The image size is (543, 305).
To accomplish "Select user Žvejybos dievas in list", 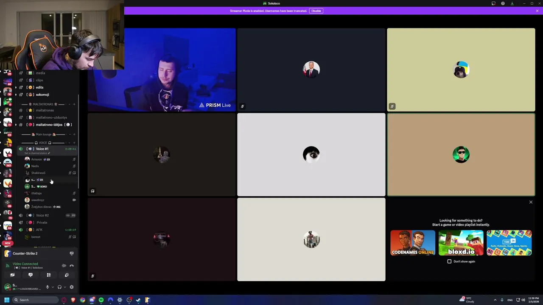I will coord(50,207).
